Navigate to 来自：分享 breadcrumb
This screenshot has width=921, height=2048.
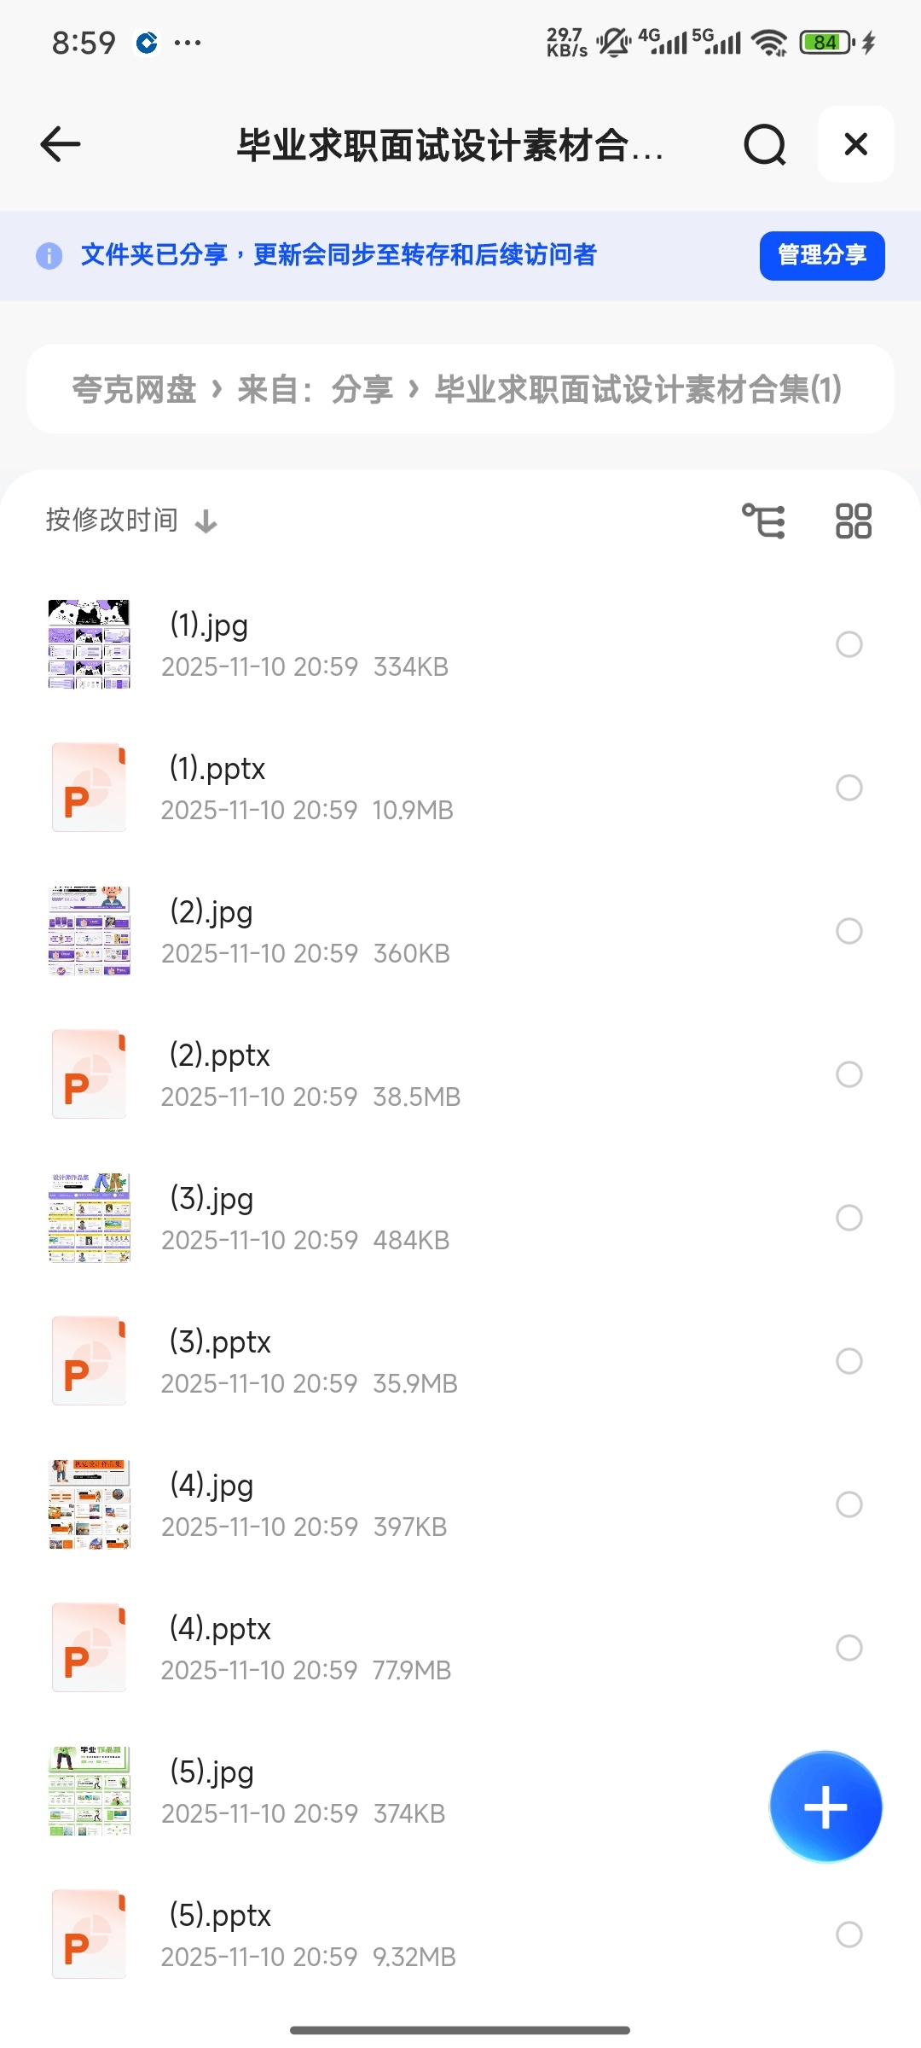pyautogui.click(x=316, y=389)
